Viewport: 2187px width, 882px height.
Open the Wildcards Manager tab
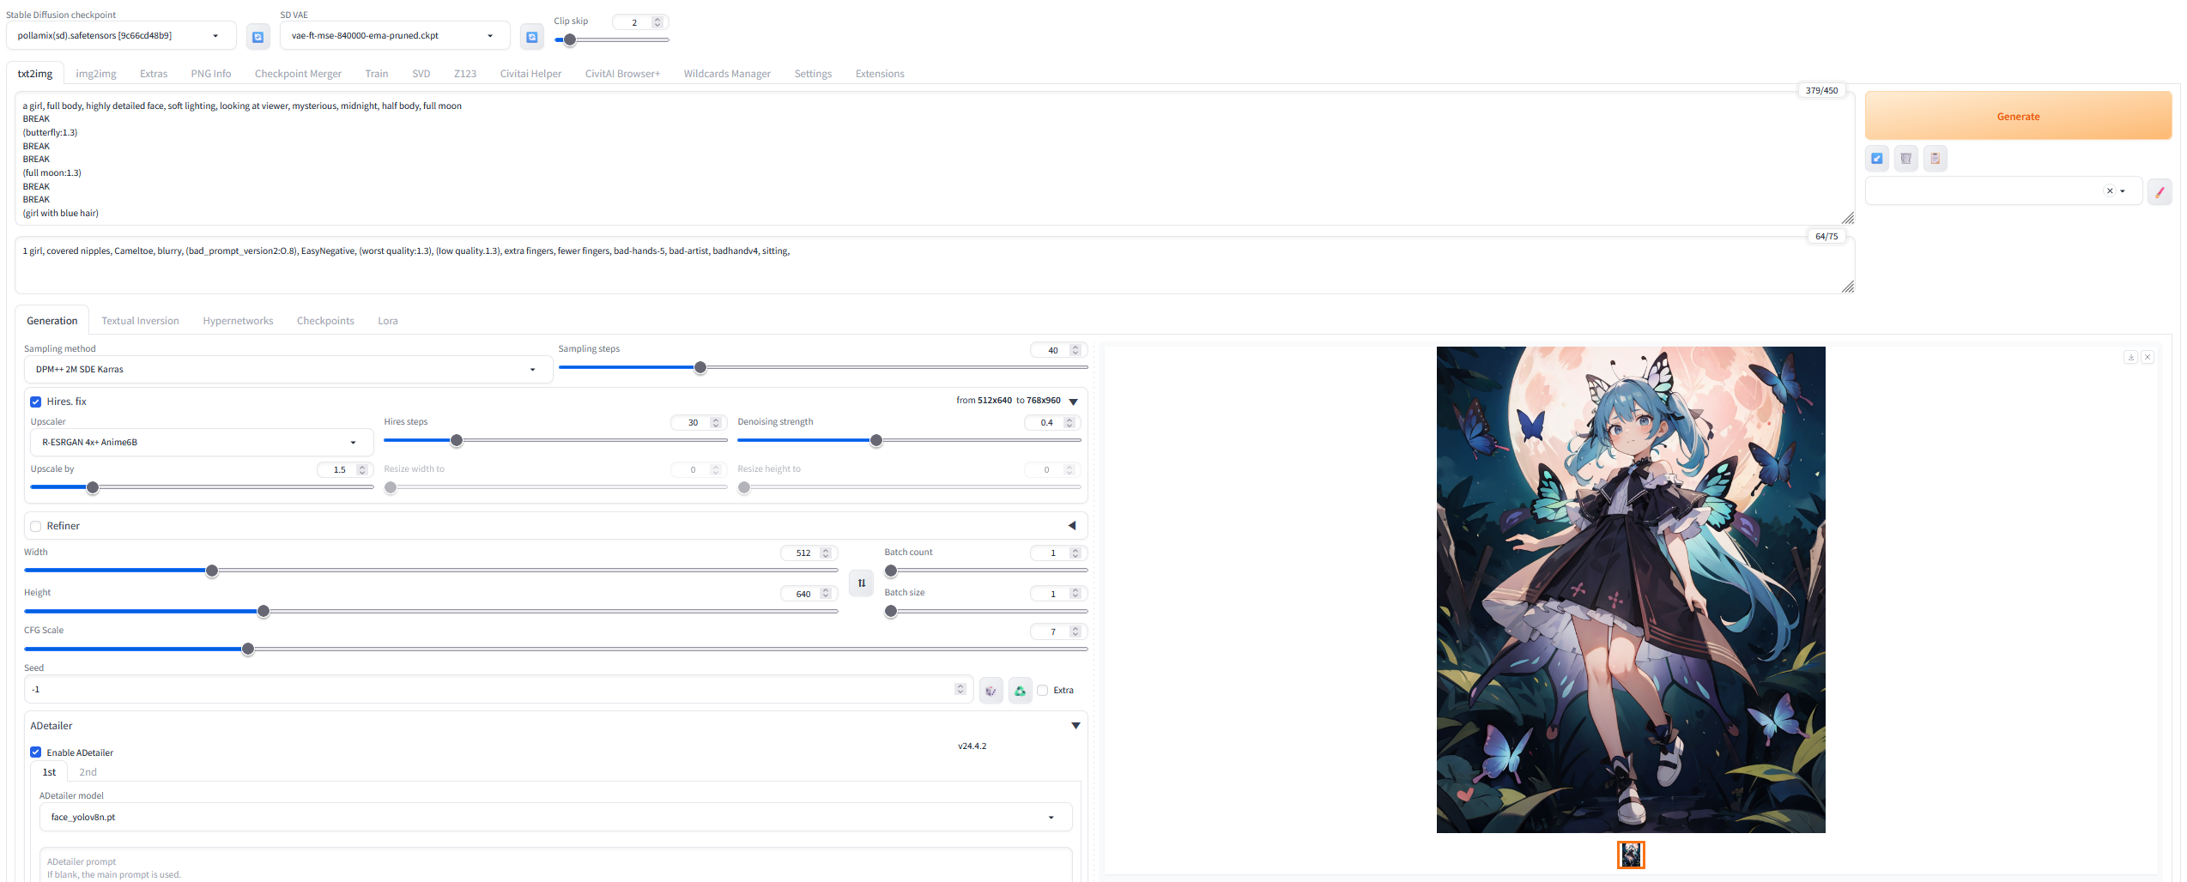(x=727, y=74)
